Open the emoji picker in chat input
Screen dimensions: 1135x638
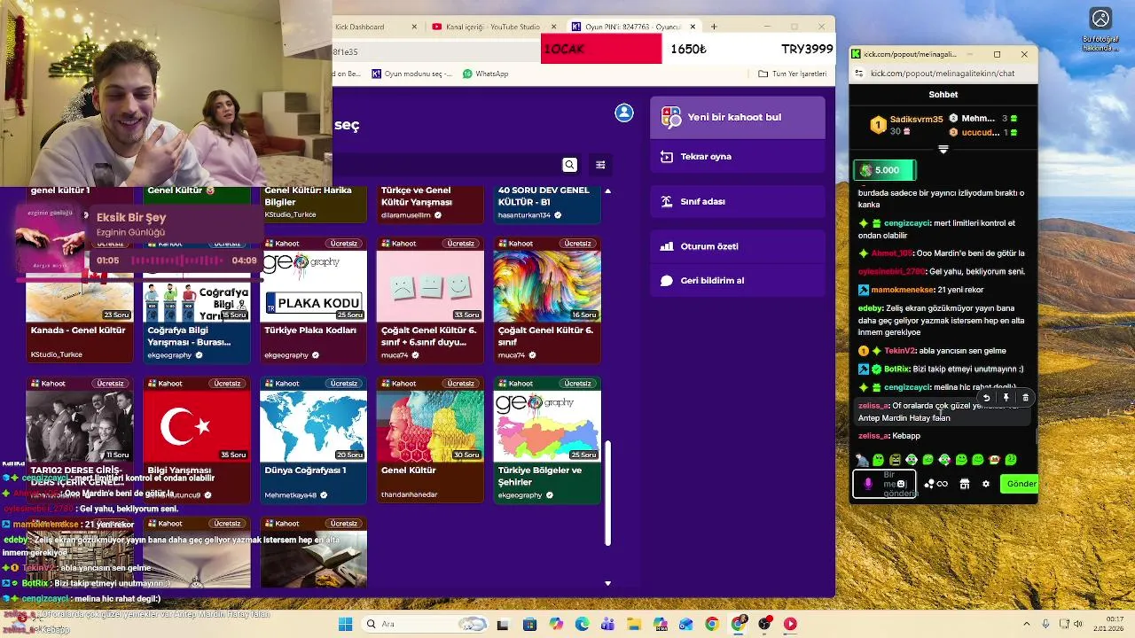[901, 484]
